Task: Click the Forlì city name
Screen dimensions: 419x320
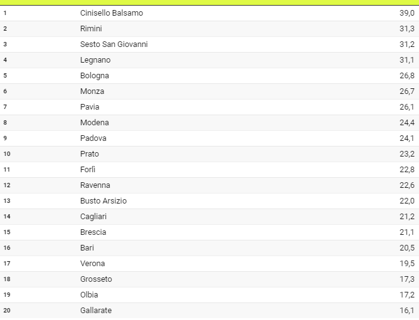Action: point(88,170)
